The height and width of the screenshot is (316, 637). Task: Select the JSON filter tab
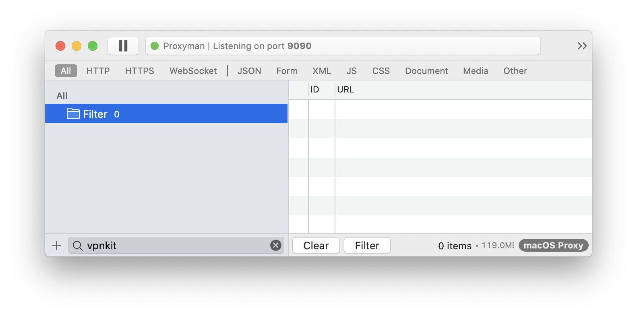coord(249,71)
